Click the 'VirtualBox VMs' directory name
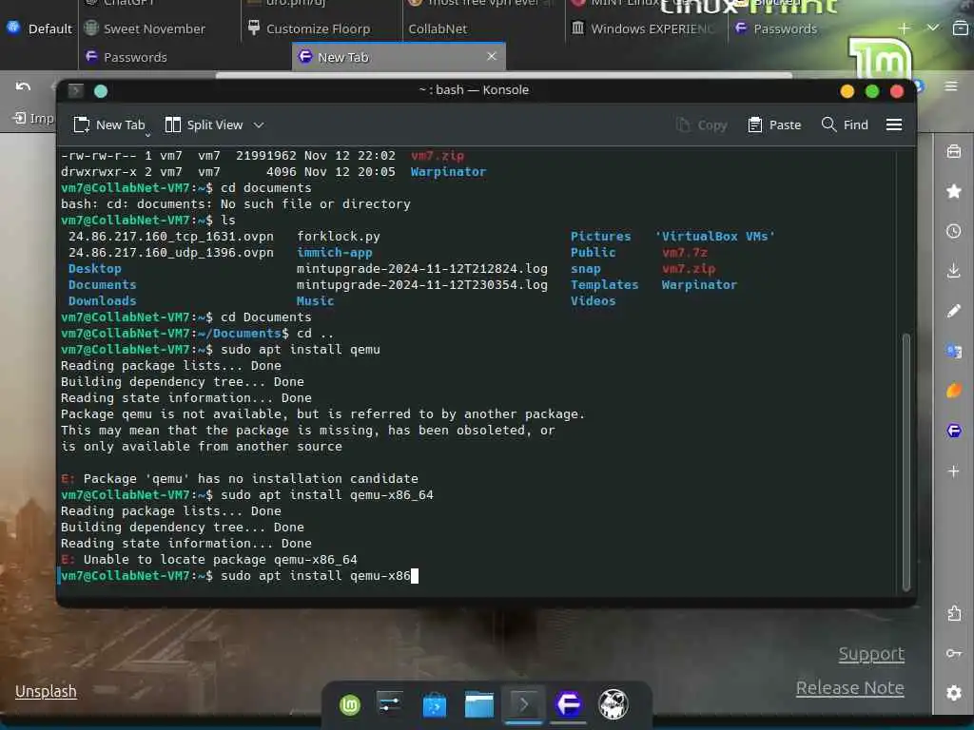This screenshot has width=974, height=730. (715, 237)
